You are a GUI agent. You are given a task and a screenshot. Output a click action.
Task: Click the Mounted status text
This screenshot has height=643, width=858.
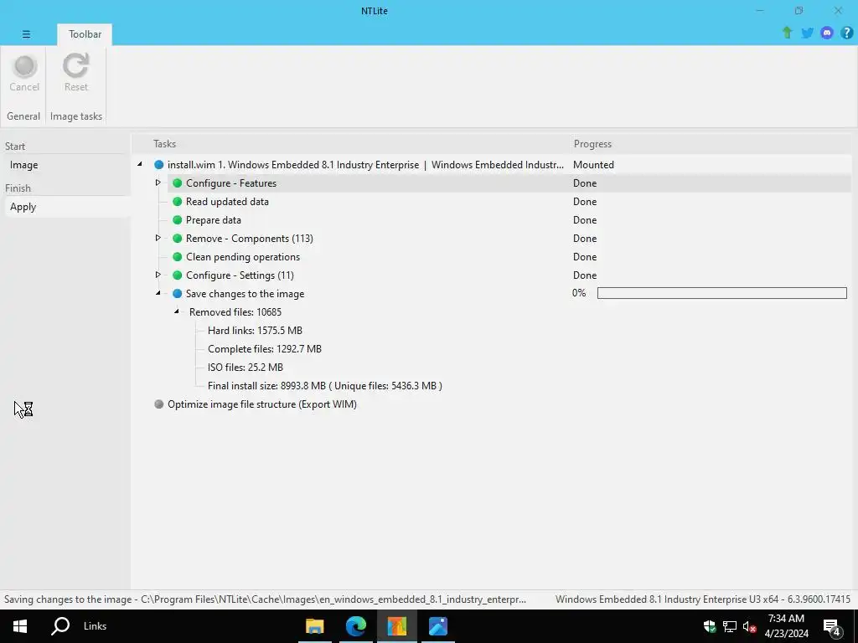click(593, 165)
